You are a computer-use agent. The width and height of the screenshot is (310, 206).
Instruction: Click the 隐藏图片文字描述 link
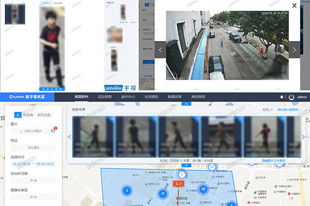273,161
